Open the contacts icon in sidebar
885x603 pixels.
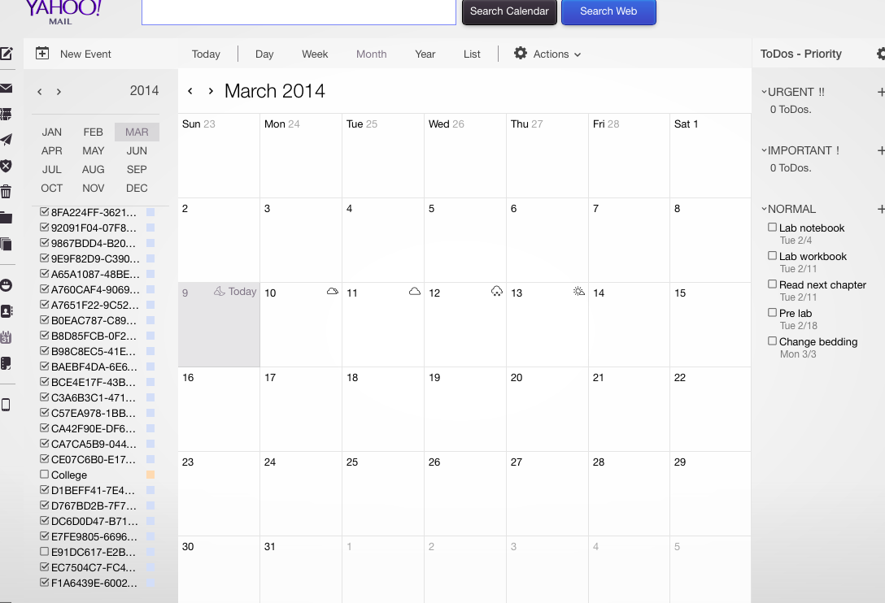tap(7, 311)
